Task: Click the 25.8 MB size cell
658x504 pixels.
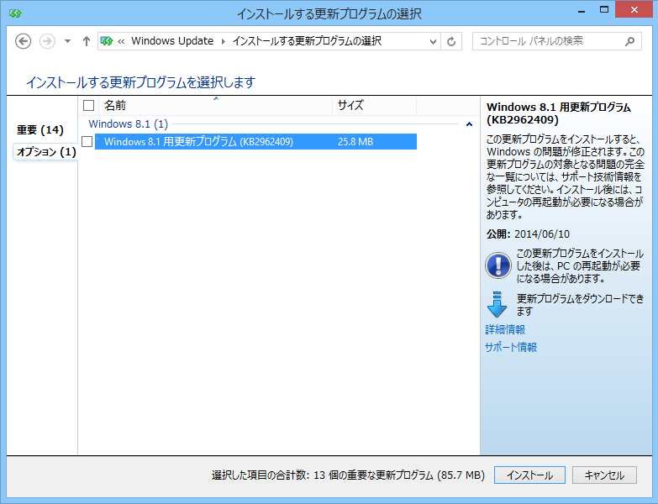Action: tap(355, 142)
